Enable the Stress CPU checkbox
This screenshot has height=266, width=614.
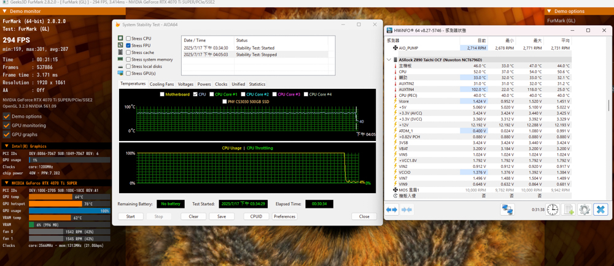pyautogui.click(x=128, y=39)
